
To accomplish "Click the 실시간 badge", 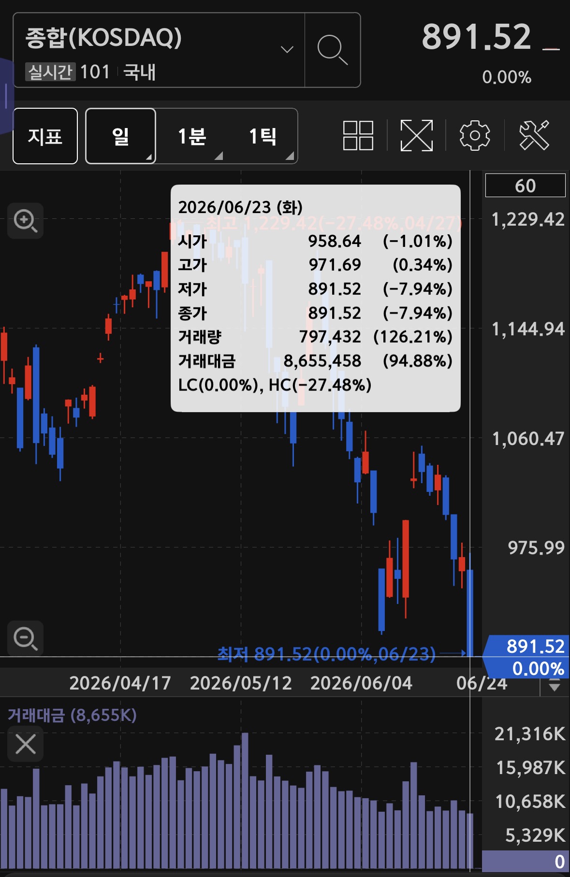I will [50, 72].
